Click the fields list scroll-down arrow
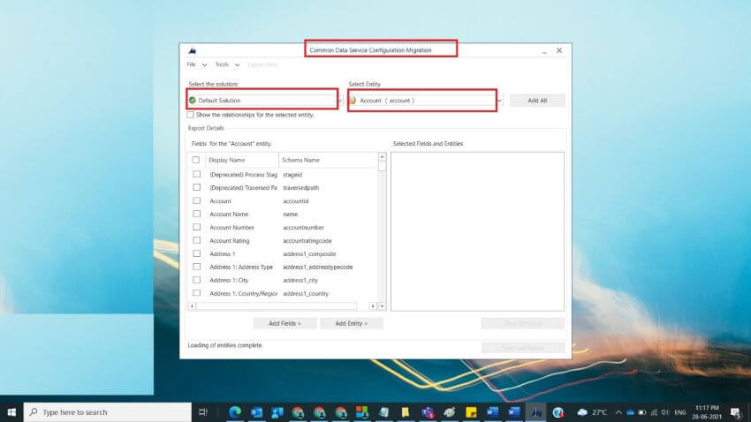The height and width of the screenshot is (422, 751). [x=382, y=306]
